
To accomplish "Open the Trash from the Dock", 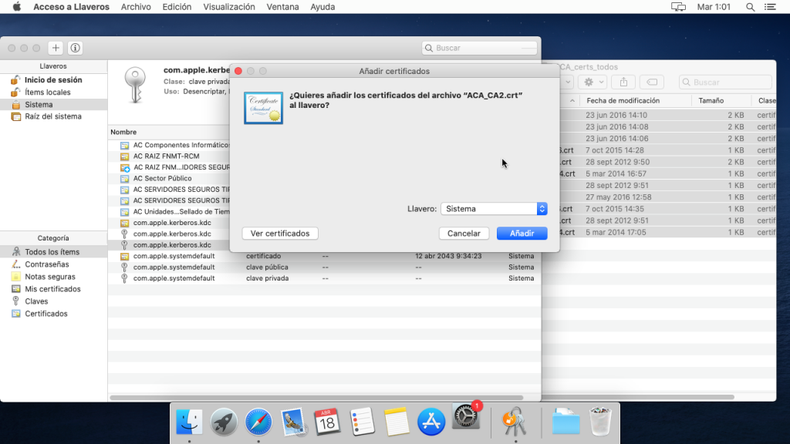I will 600,422.
